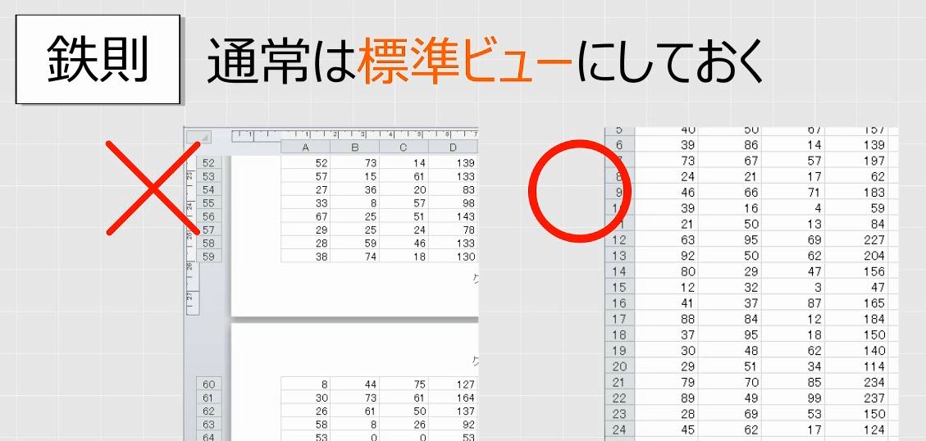This screenshot has width=926, height=441.
Task: Select row header 23 in normal view
Action: (619, 414)
